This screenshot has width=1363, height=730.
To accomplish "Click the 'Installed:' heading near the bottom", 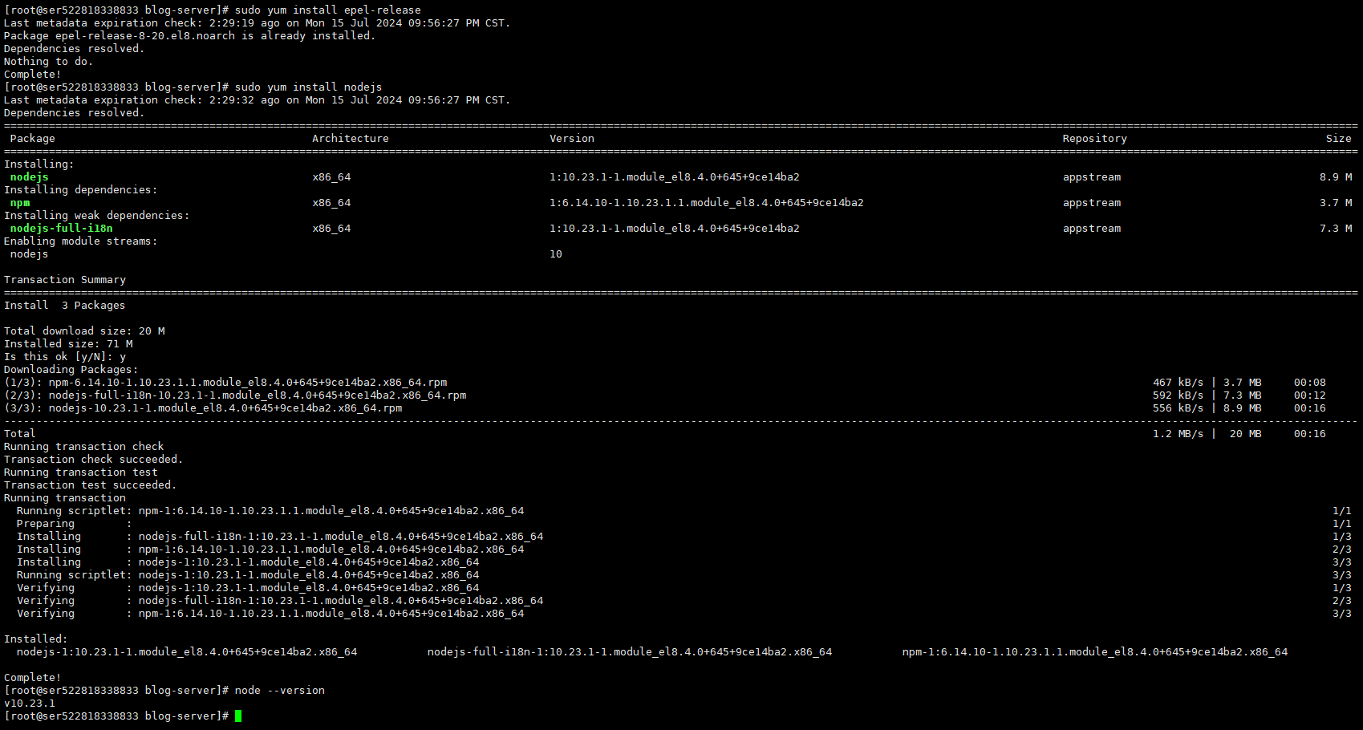I will pyautogui.click(x=36, y=639).
